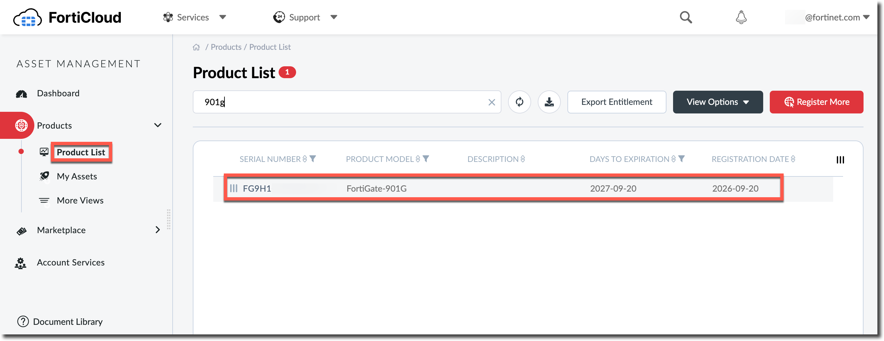Clear the search field with X
Screen dimensions: 884x341
tap(492, 102)
